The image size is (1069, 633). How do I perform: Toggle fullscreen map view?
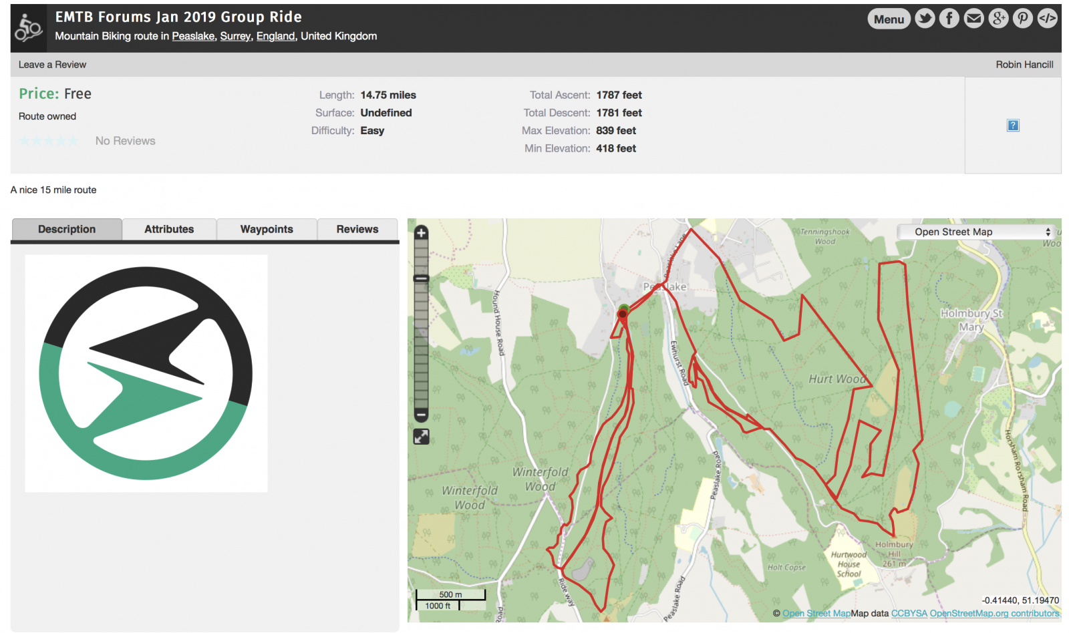pyautogui.click(x=421, y=437)
